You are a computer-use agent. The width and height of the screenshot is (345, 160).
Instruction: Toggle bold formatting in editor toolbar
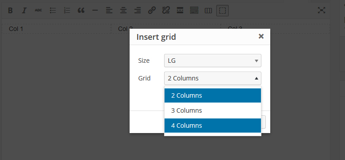pos(10,10)
